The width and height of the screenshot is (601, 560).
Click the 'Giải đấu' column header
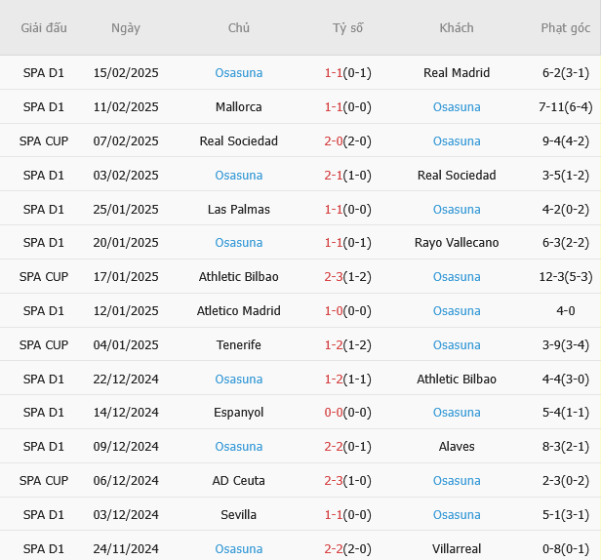(44, 28)
